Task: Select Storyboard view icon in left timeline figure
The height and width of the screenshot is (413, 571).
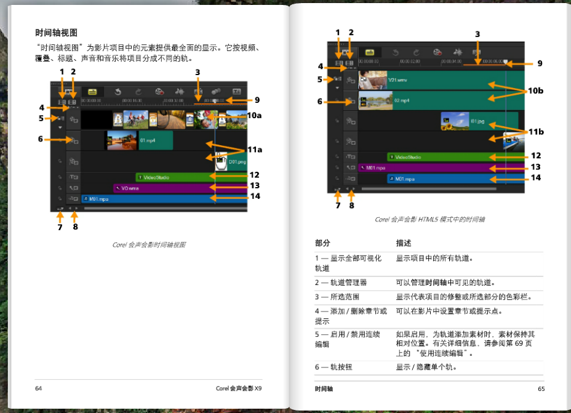Action: 68,92
